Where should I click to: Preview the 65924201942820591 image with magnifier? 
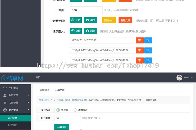click(148, 40)
